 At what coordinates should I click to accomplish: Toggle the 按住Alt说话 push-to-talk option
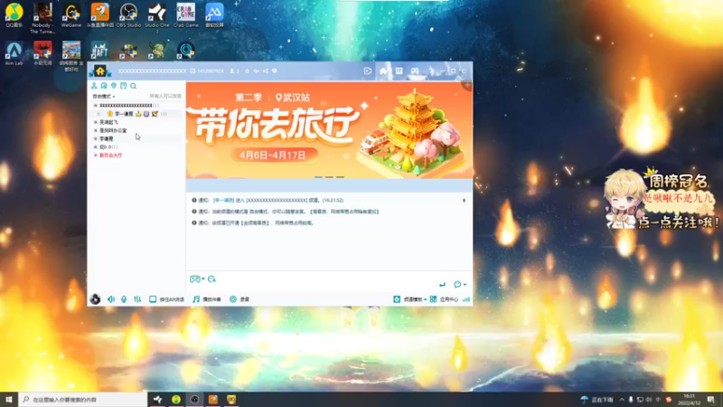[x=166, y=299]
